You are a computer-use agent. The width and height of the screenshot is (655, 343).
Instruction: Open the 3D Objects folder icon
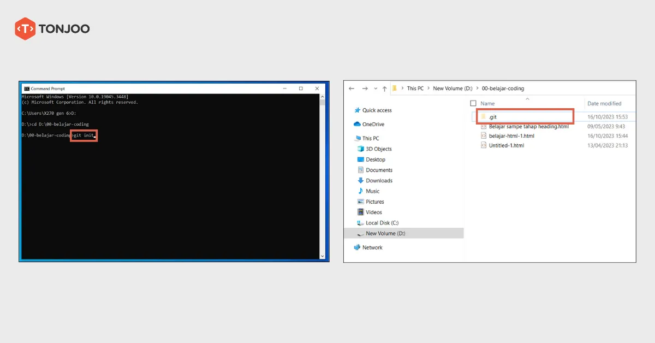[x=360, y=149]
